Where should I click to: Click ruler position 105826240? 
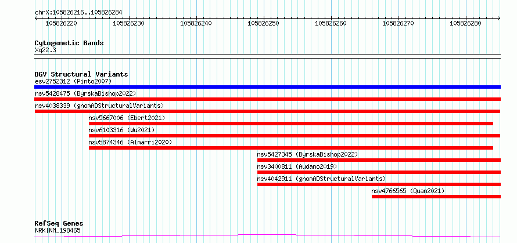coord(196,23)
